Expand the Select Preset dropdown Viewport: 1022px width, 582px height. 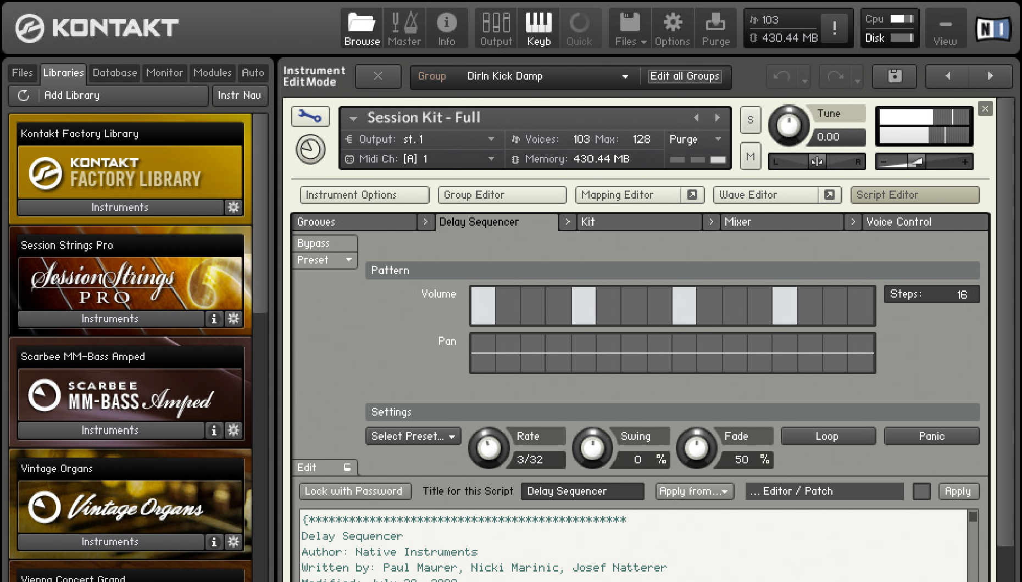pyautogui.click(x=413, y=436)
